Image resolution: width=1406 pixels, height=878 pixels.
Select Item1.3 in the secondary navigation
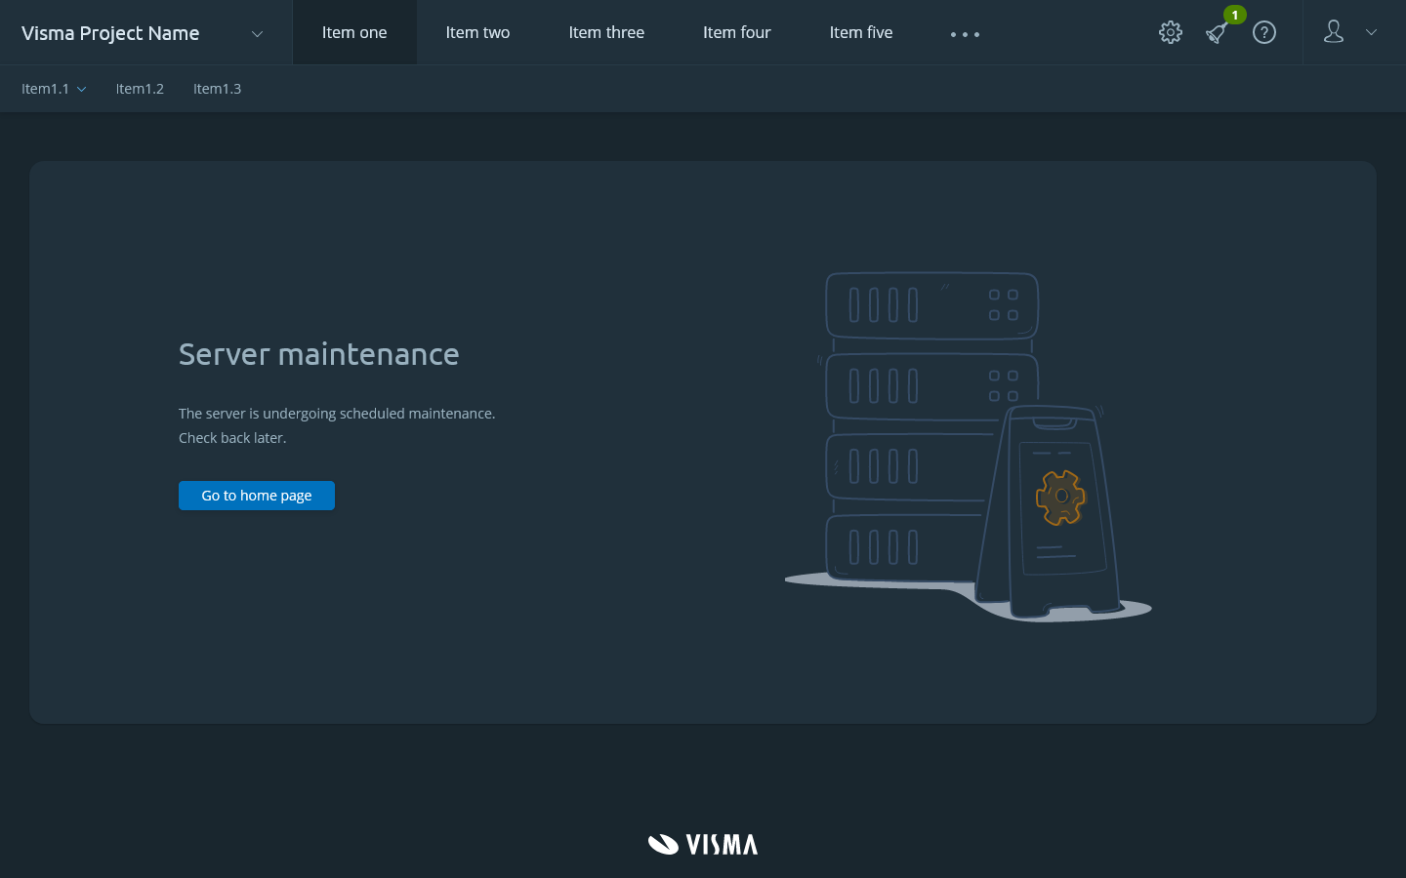[x=217, y=89]
